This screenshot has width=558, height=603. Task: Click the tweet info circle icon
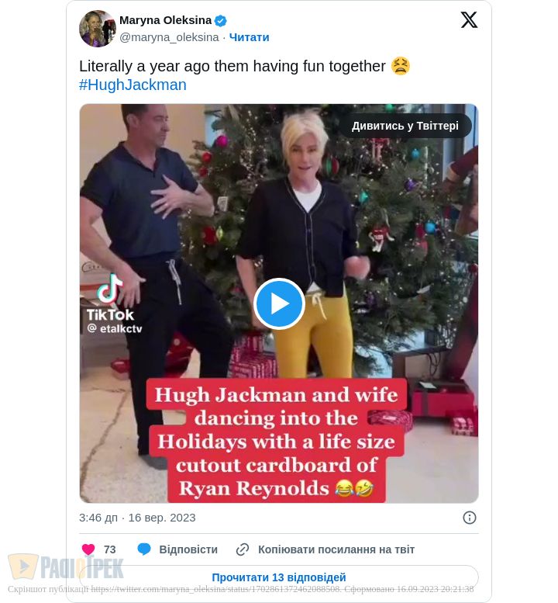point(470,518)
